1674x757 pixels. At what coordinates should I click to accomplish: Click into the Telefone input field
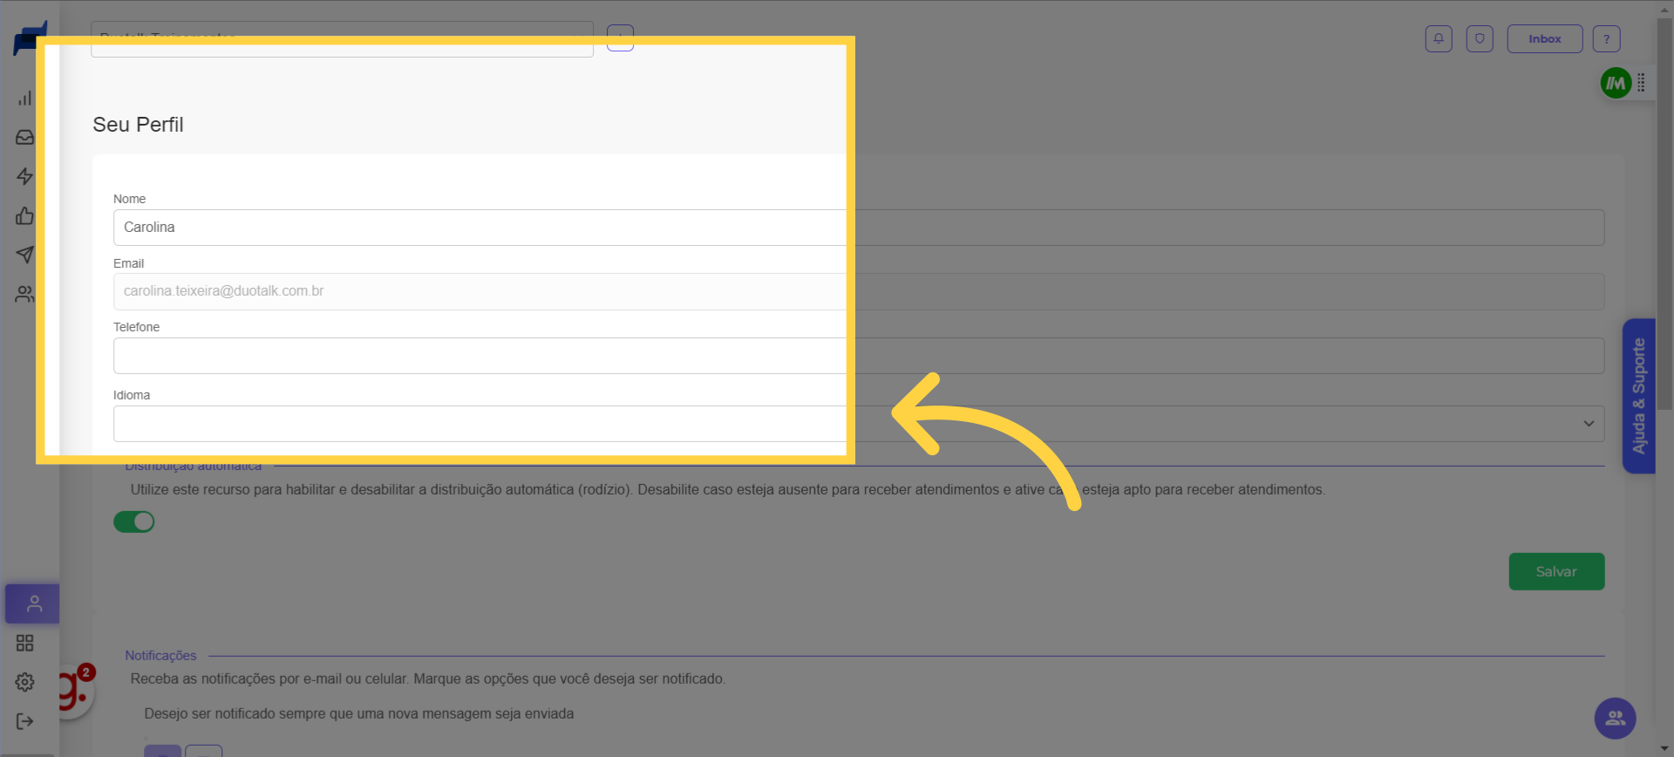[858, 356]
